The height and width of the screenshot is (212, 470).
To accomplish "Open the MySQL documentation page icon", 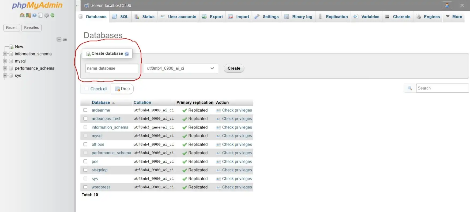I will tap(40, 15).
